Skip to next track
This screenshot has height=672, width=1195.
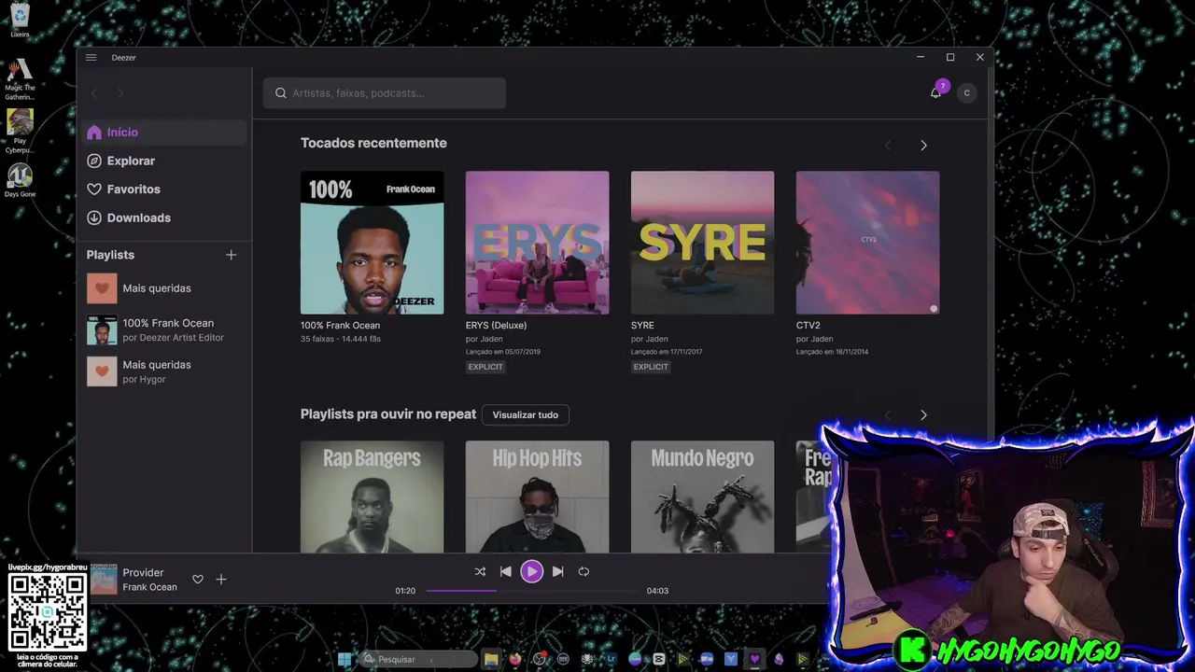click(557, 571)
